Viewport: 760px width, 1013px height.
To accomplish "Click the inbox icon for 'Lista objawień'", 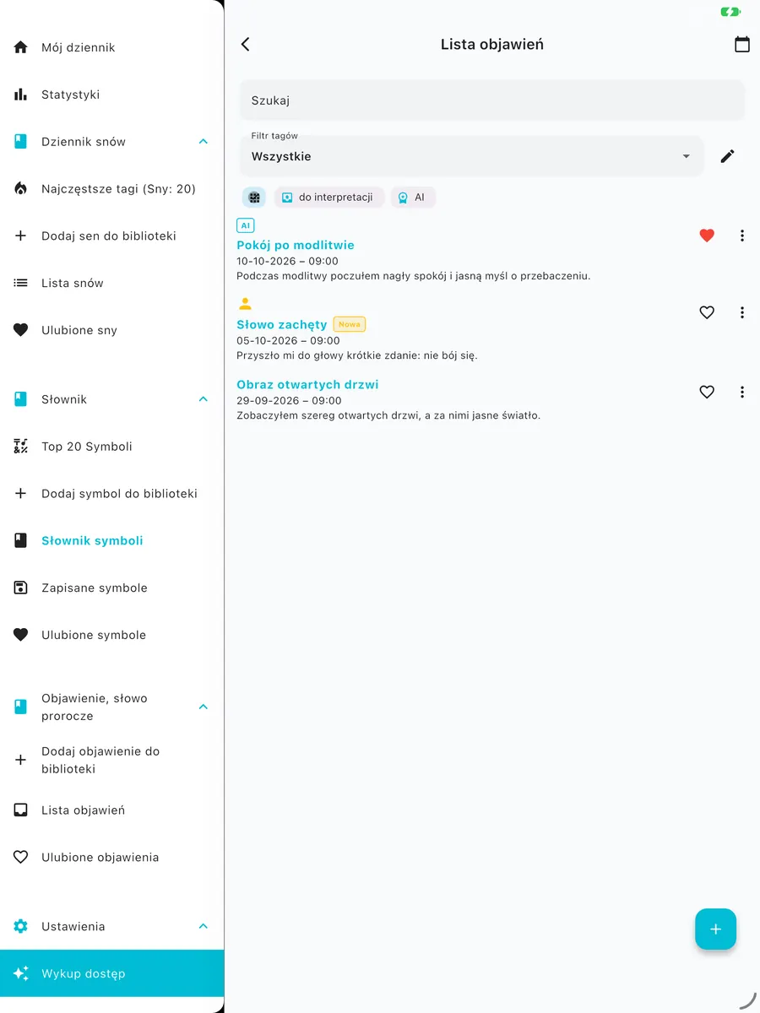I will coord(21,810).
